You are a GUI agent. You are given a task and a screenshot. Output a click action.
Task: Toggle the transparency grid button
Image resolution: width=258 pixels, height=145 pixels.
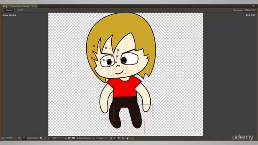point(73,138)
